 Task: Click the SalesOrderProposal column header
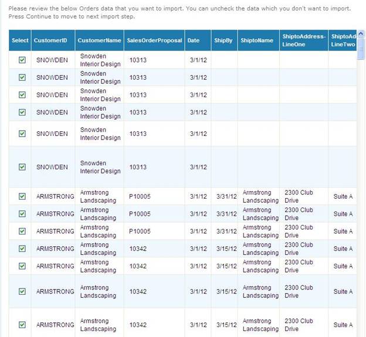pos(154,40)
